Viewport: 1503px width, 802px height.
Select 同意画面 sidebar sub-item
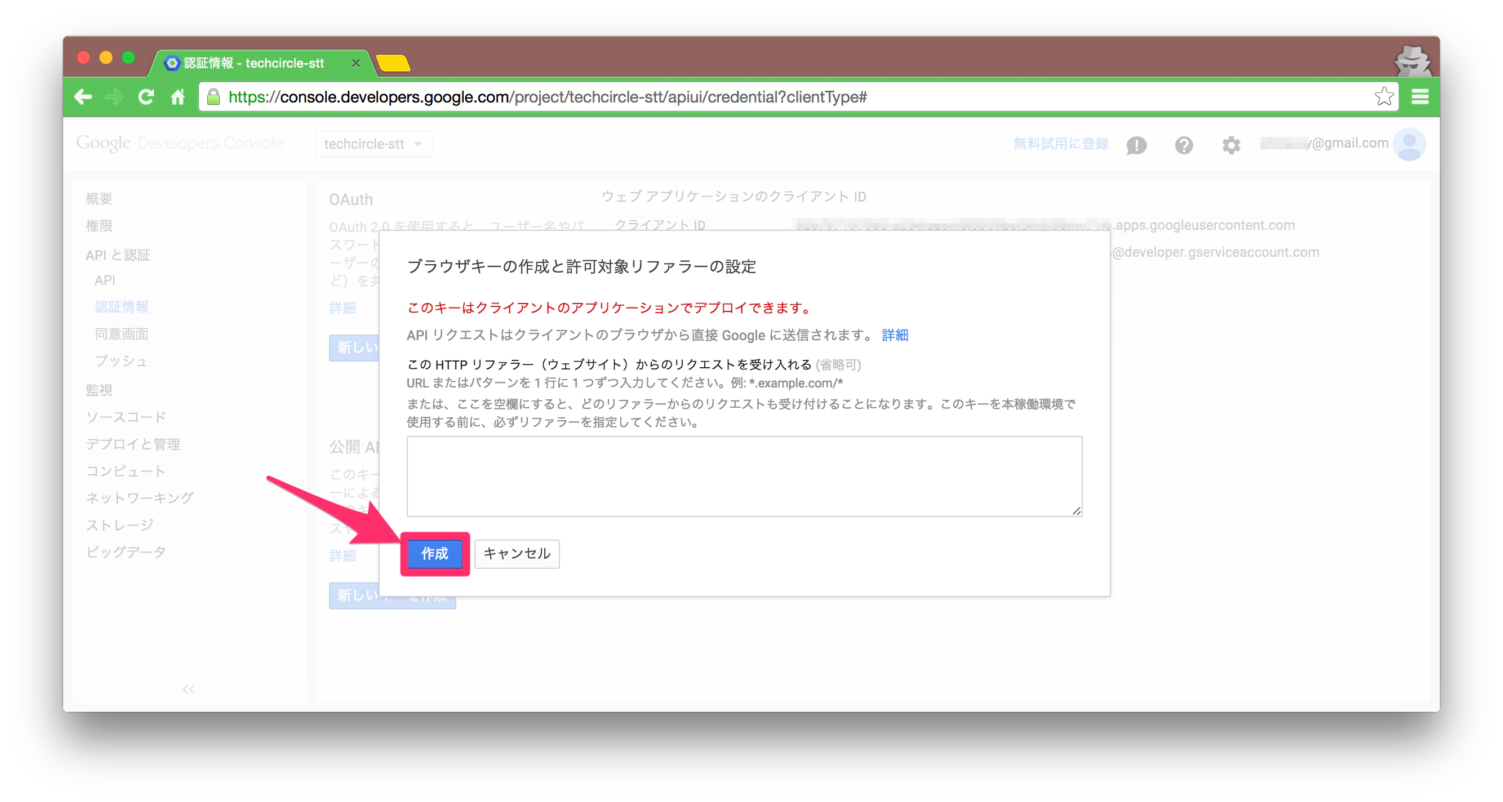121,334
